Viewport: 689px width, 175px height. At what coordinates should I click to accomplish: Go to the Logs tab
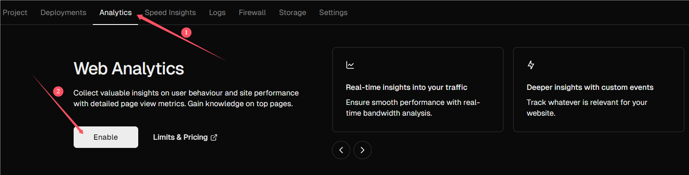[217, 12]
